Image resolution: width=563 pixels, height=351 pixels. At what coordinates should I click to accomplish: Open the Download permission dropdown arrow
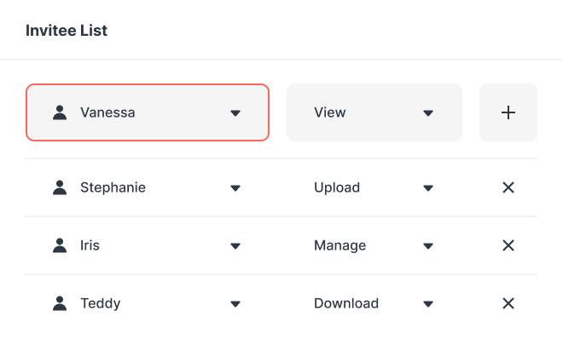tap(428, 303)
